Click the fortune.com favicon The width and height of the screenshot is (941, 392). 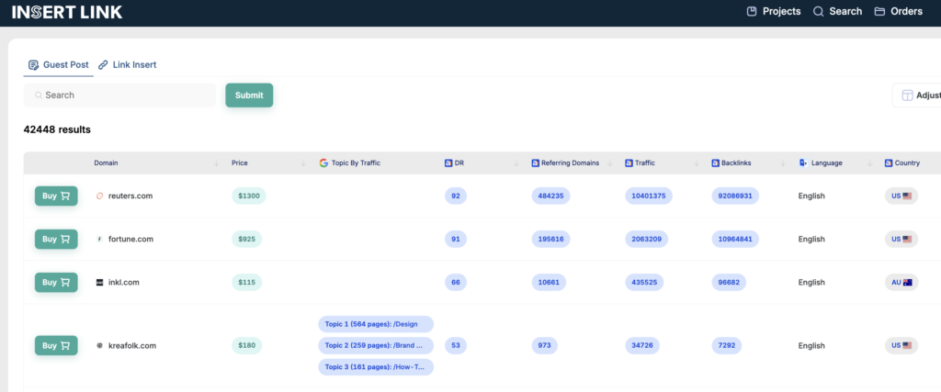point(99,240)
